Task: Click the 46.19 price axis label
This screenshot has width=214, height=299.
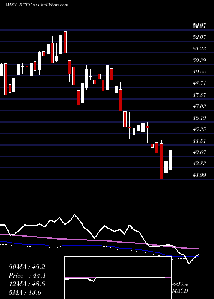Action: (x=199, y=117)
